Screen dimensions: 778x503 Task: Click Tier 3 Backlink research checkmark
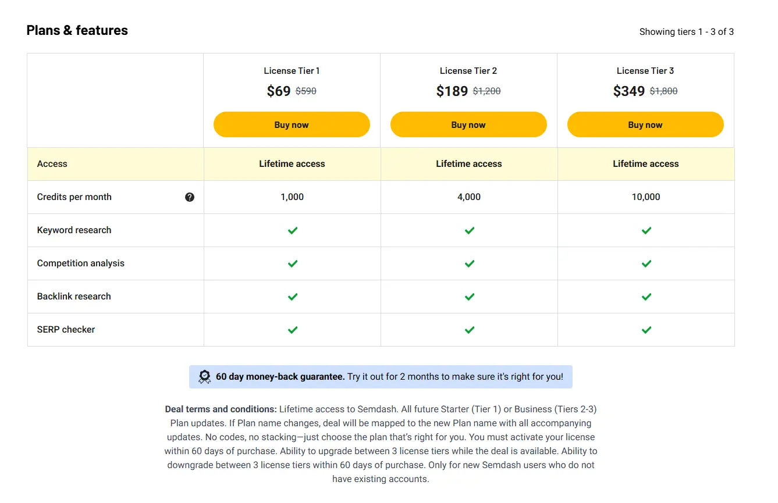(x=646, y=297)
